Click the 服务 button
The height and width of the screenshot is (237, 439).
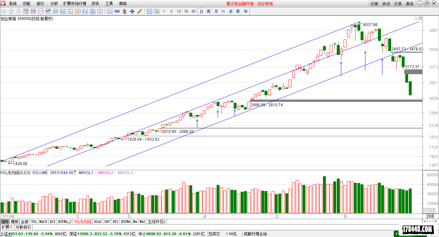(410, 4)
